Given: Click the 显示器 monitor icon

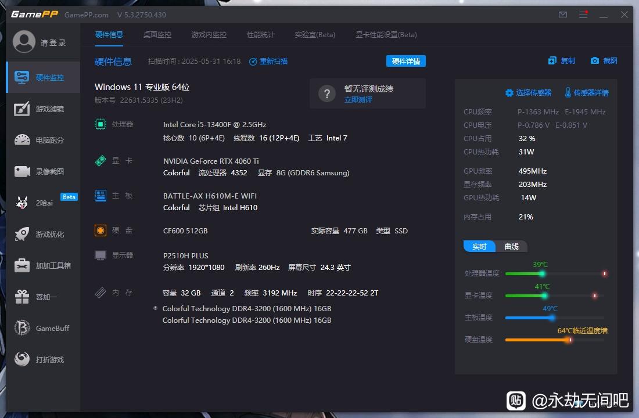Looking at the screenshot, I should [x=100, y=255].
